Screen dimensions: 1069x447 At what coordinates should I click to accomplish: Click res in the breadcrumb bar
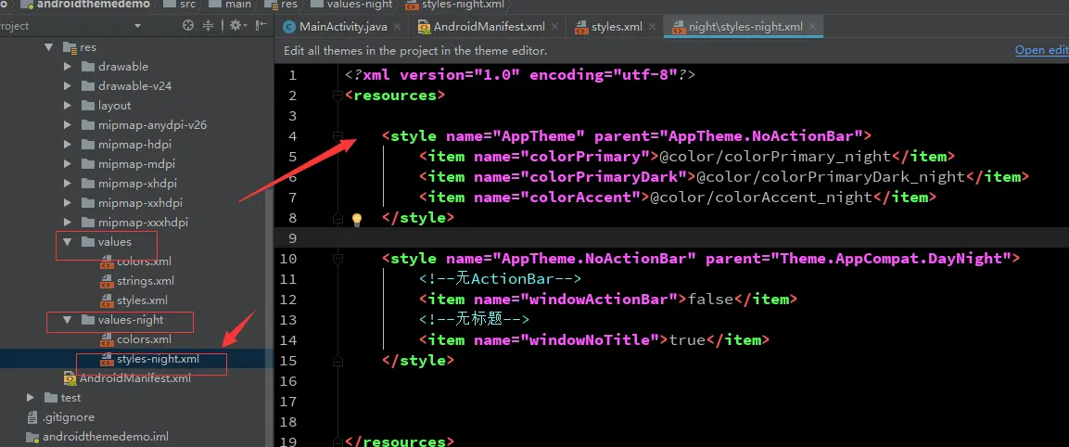click(x=288, y=5)
